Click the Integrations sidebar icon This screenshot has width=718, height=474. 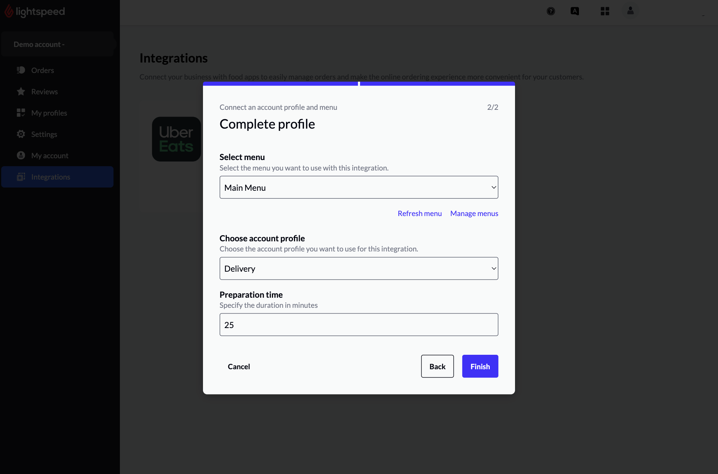pos(21,177)
